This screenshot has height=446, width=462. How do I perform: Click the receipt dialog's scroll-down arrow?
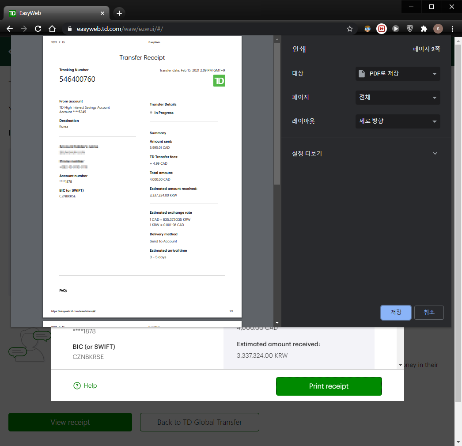coord(400,365)
